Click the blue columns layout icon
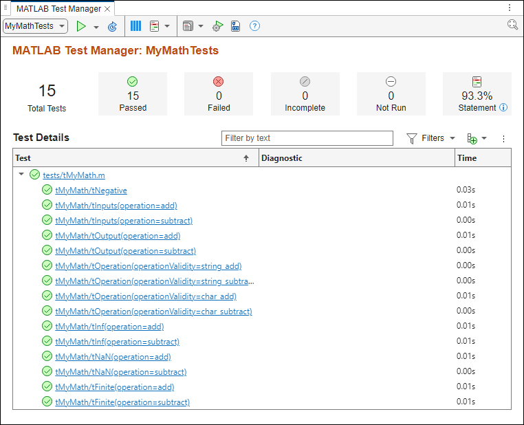524x425 pixels. point(135,26)
